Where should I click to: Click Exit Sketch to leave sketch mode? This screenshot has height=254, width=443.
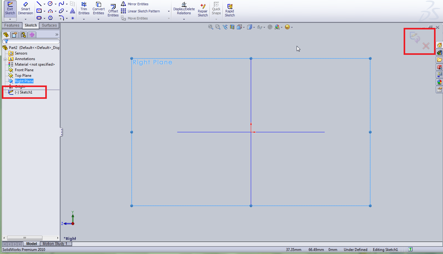[x=10, y=8]
